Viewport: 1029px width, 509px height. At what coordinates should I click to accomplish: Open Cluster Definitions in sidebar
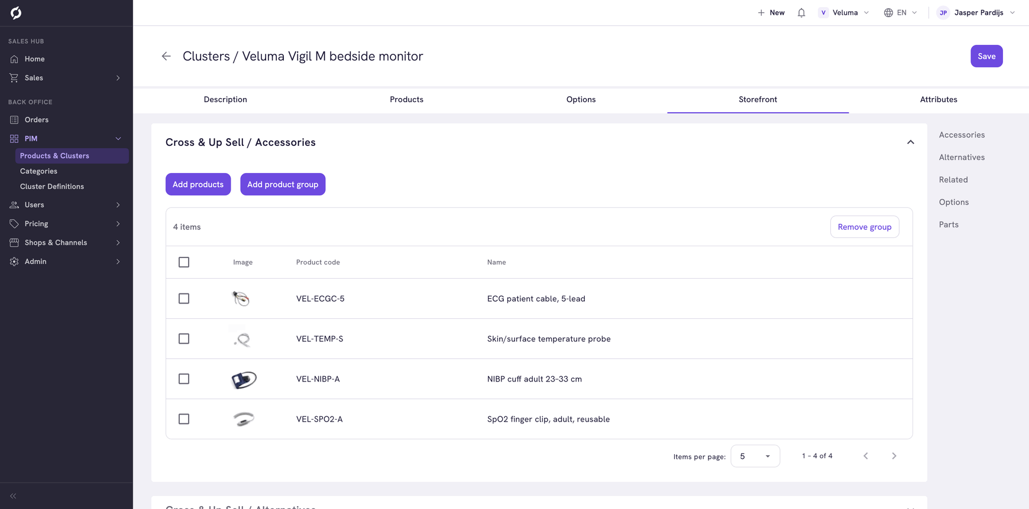[52, 187]
